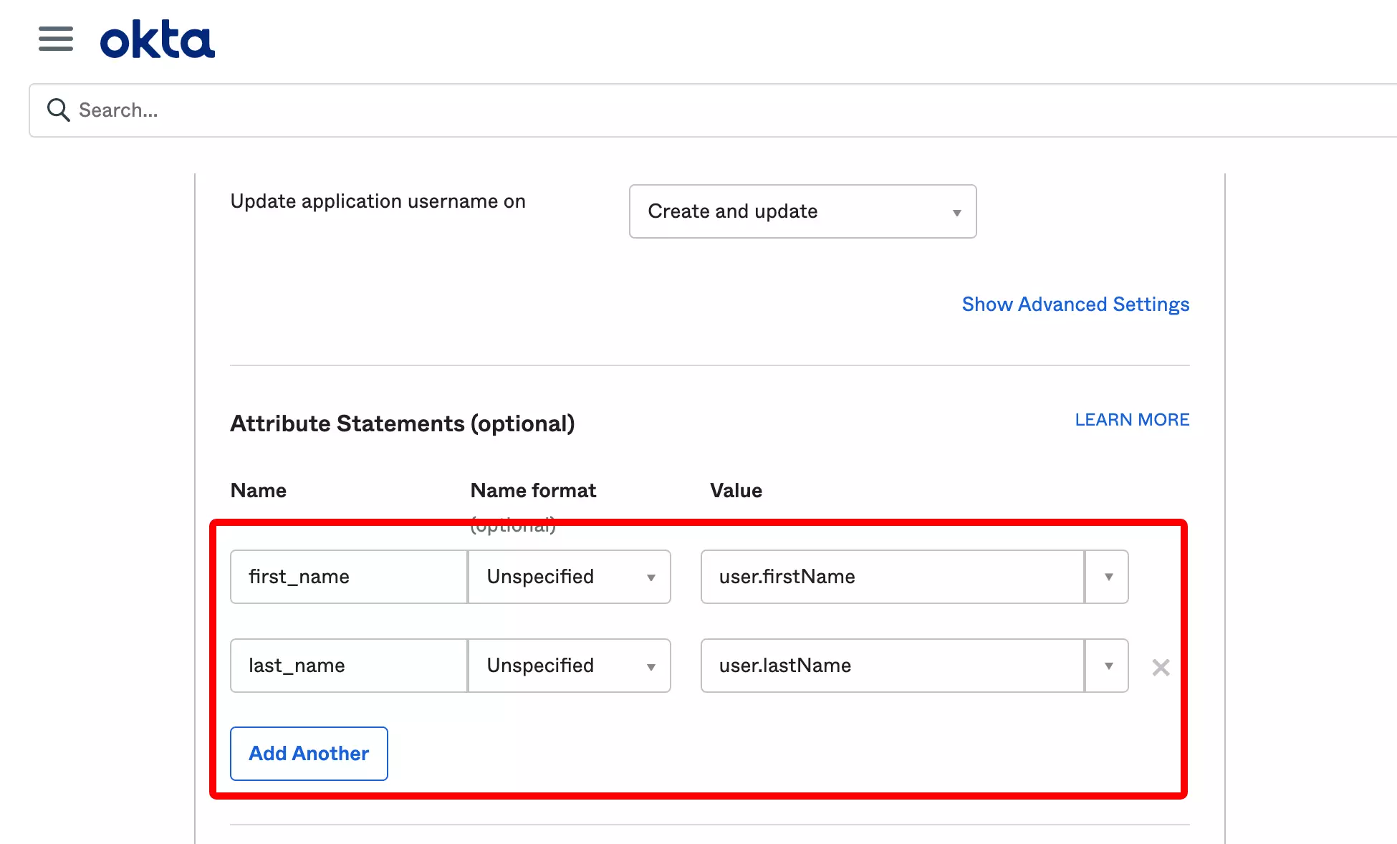Click the Add Another button
The width and height of the screenshot is (1397, 844).
(309, 754)
